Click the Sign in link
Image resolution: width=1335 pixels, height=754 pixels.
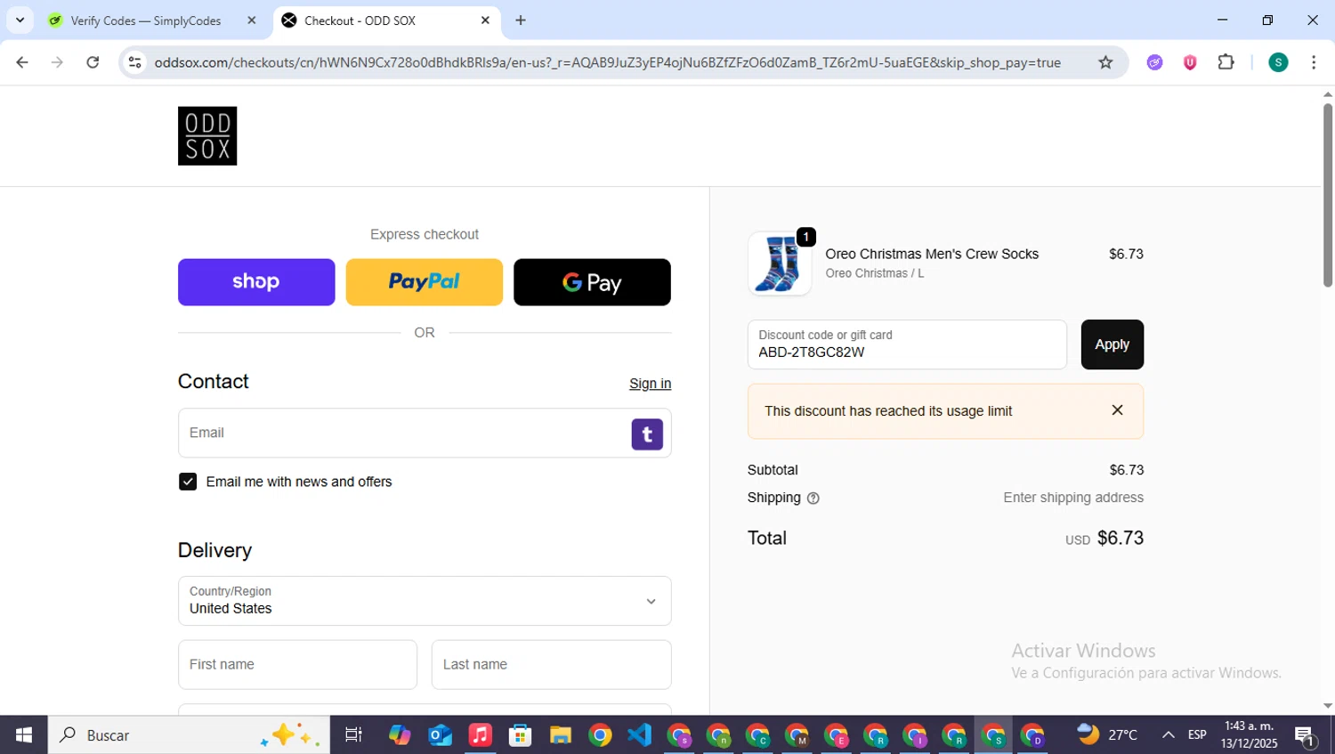[x=650, y=384]
